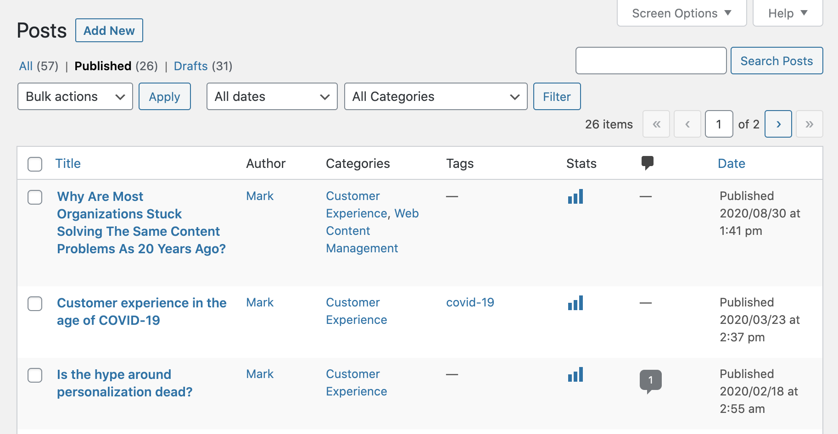Open the 'Why Are Most Organizations Stuck' post

[141, 223]
